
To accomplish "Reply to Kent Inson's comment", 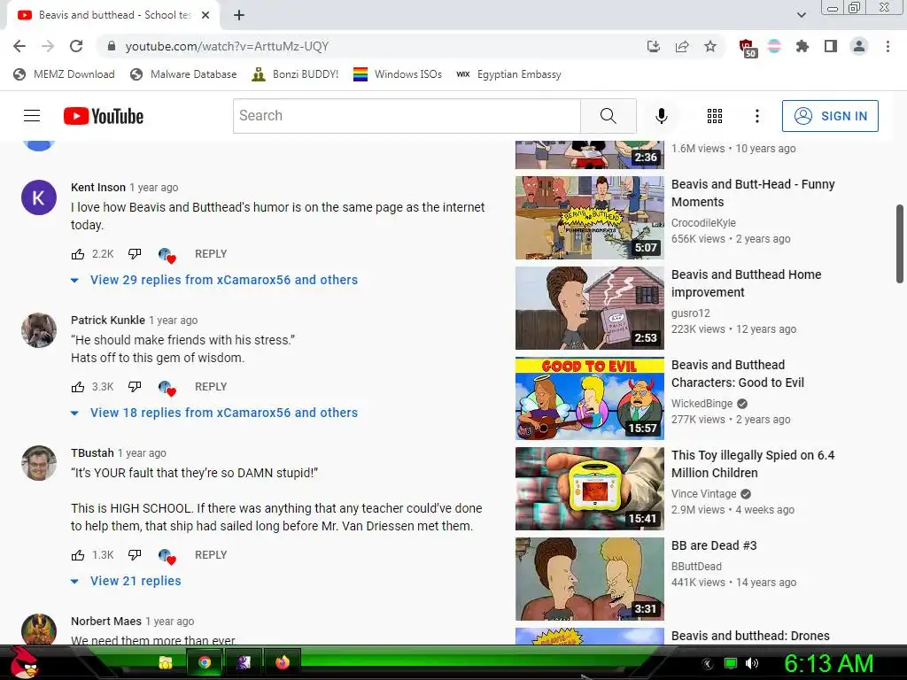I will point(211,254).
